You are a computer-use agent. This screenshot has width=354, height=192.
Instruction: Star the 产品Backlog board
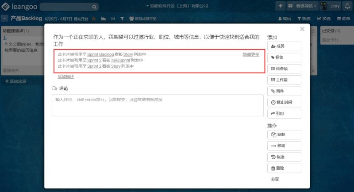click(x=94, y=19)
